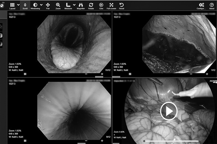Screen dimensions: 217x144
Task: Open the About help menu
Action: 212,6
